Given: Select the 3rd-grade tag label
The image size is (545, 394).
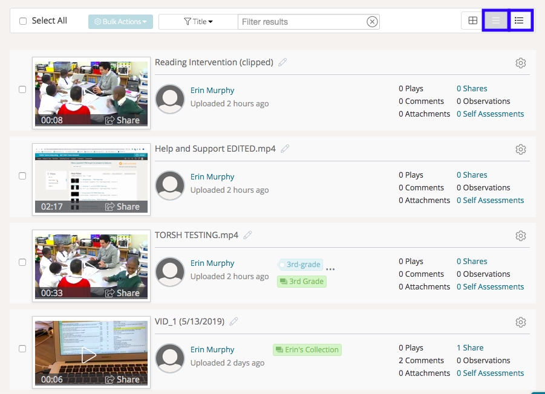Looking at the screenshot, I should point(304,265).
